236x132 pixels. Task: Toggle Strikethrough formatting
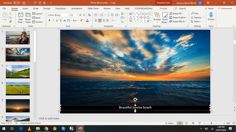coord(65,21)
